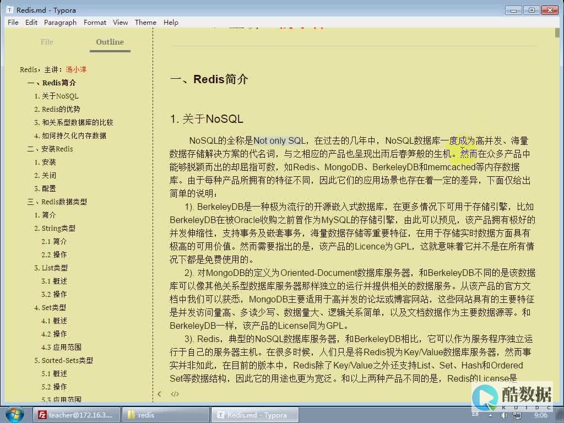This screenshot has width=564, height=423.
Task: Open the Edit menu
Action: pos(31,22)
